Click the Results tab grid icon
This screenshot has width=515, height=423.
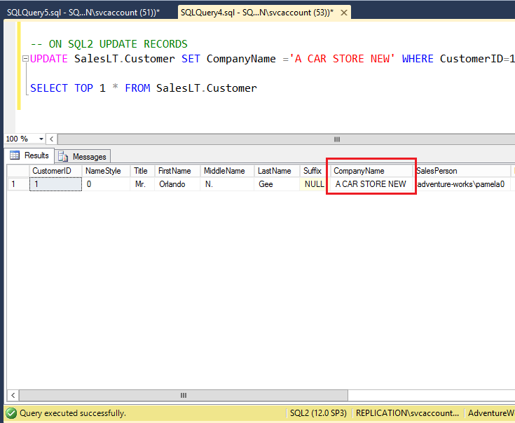pyautogui.click(x=14, y=155)
